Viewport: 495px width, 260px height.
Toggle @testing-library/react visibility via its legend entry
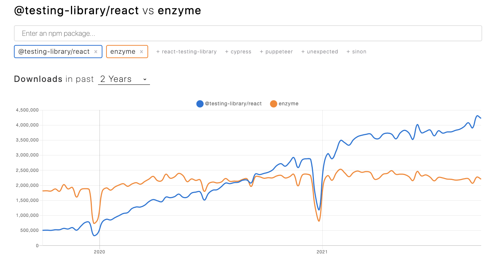coord(229,103)
